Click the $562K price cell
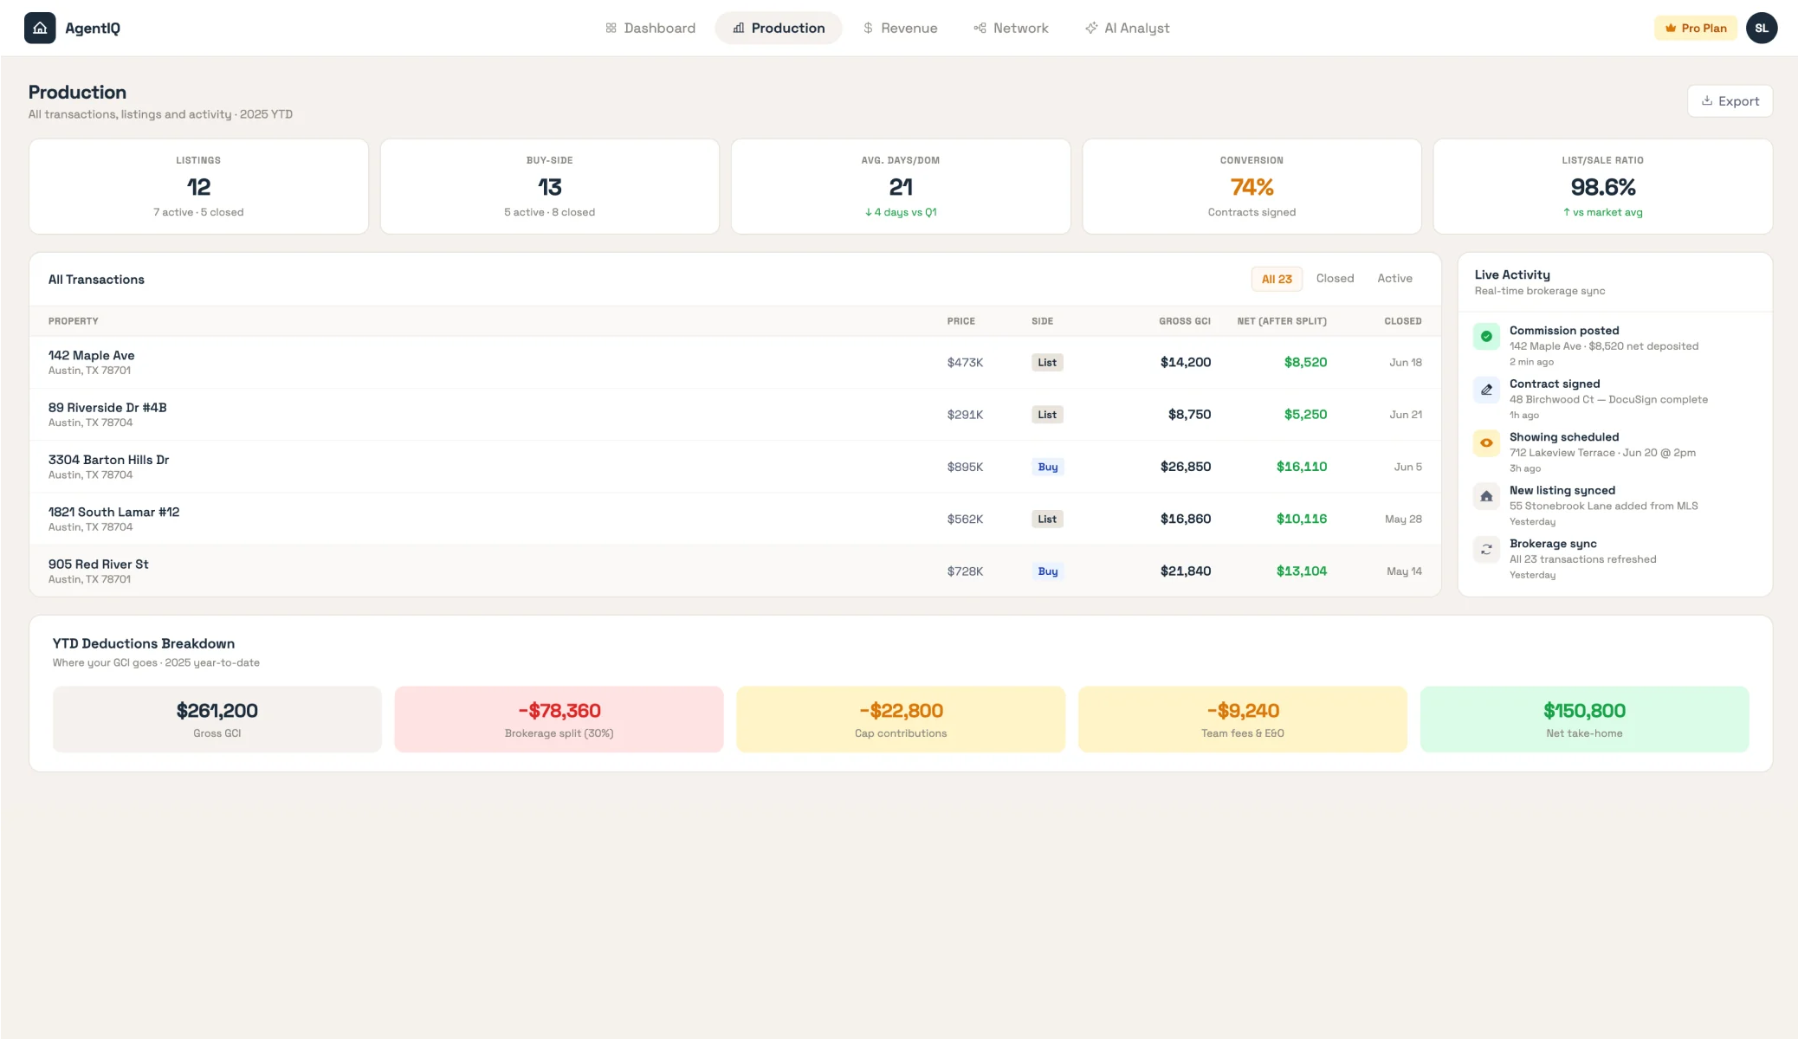1798x1039 pixels. [965, 519]
